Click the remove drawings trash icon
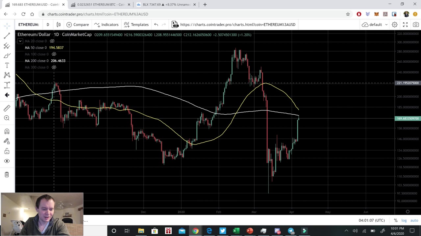This screenshot has width=421, height=236. [7, 174]
